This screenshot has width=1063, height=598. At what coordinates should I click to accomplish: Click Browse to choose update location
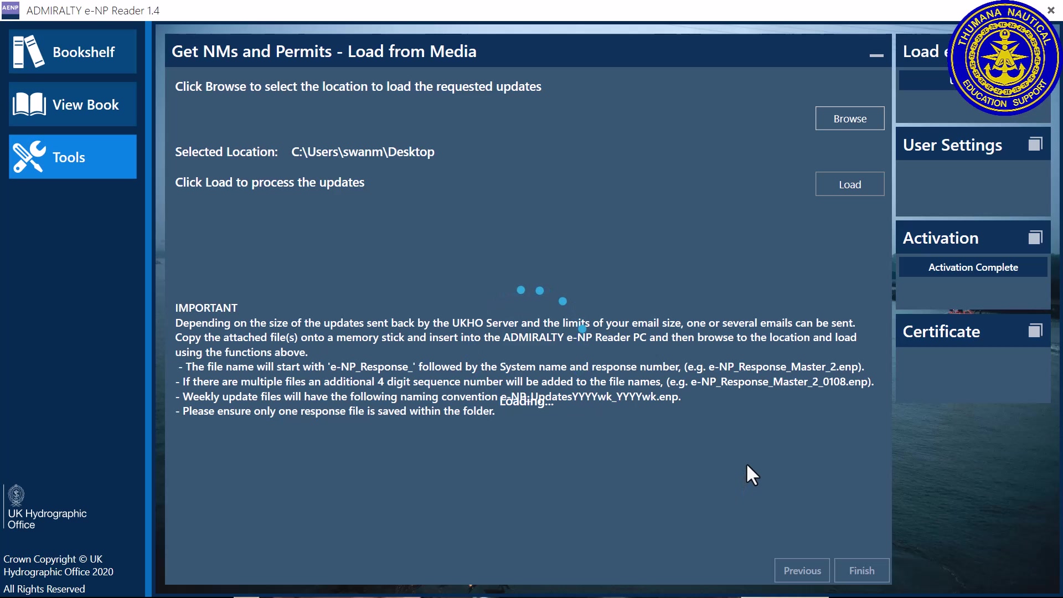click(850, 118)
